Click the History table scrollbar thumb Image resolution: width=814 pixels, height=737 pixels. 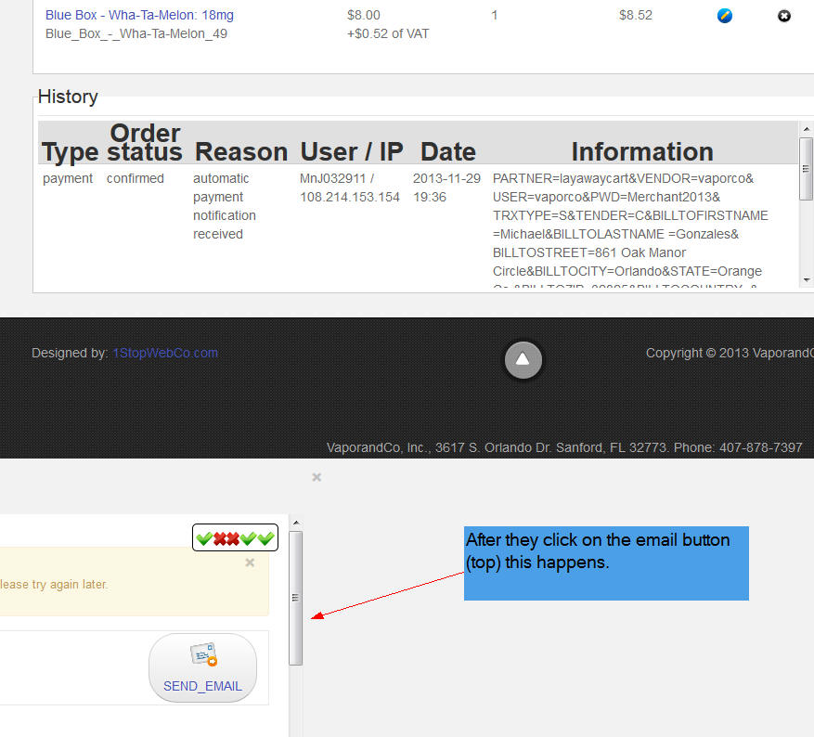[806, 169]
